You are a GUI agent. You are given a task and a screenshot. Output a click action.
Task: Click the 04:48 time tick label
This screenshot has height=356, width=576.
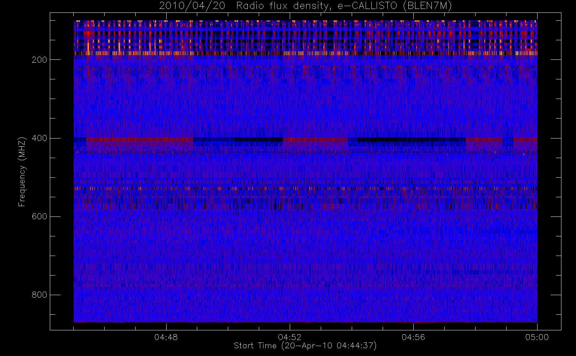click(166, 337)
